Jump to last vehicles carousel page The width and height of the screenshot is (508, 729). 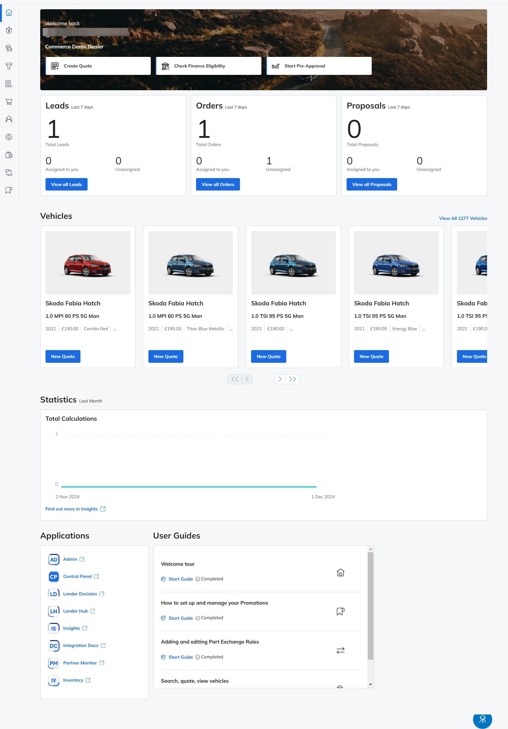pyautogui.click(x=292, y=379)
